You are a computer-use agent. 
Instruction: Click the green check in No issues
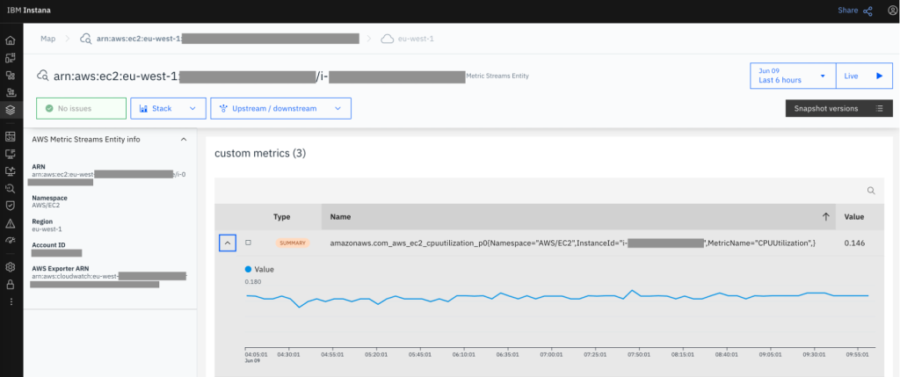(49, 108)
